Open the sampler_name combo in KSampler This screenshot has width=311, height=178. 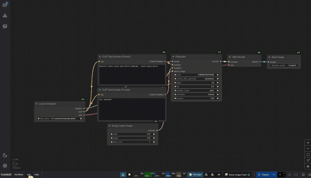(196, 90)
